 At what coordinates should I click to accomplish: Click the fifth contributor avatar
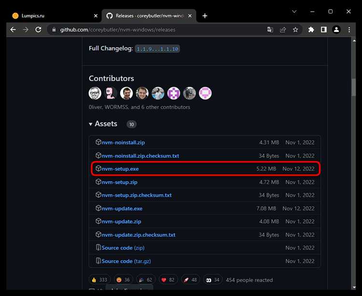coord(158,94)
